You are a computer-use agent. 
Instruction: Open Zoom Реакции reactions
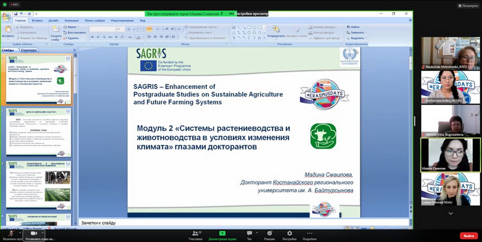click(270, 235)
